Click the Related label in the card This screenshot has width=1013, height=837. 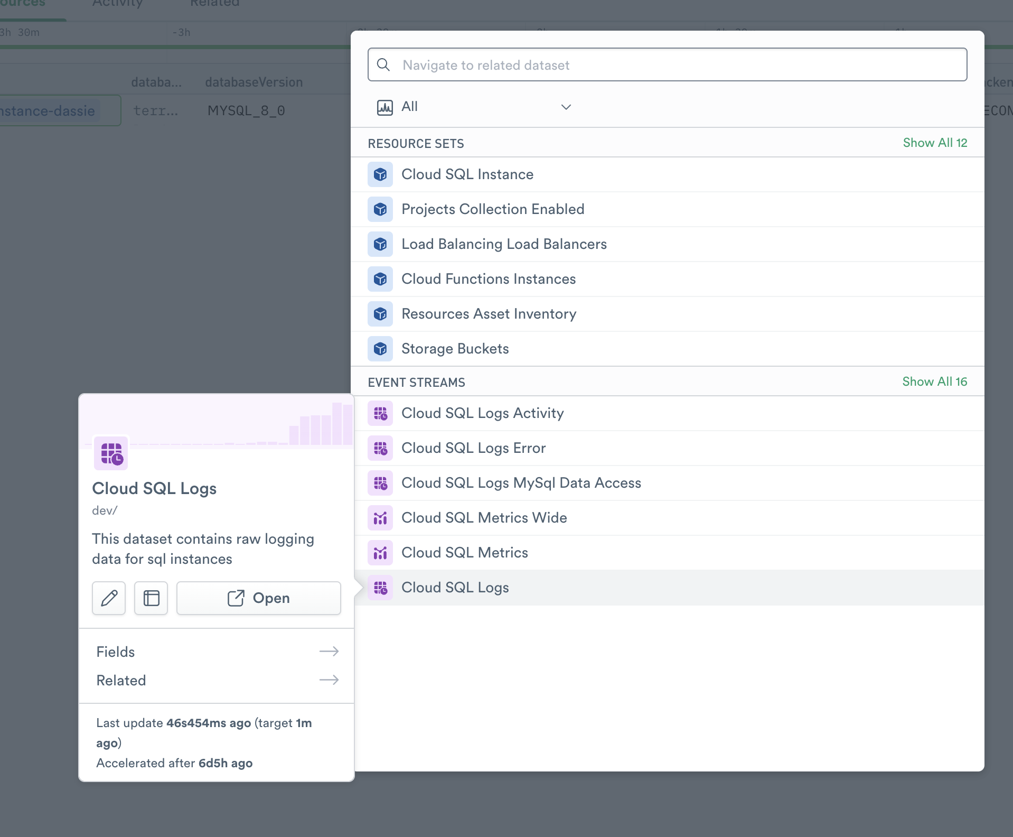121,681
